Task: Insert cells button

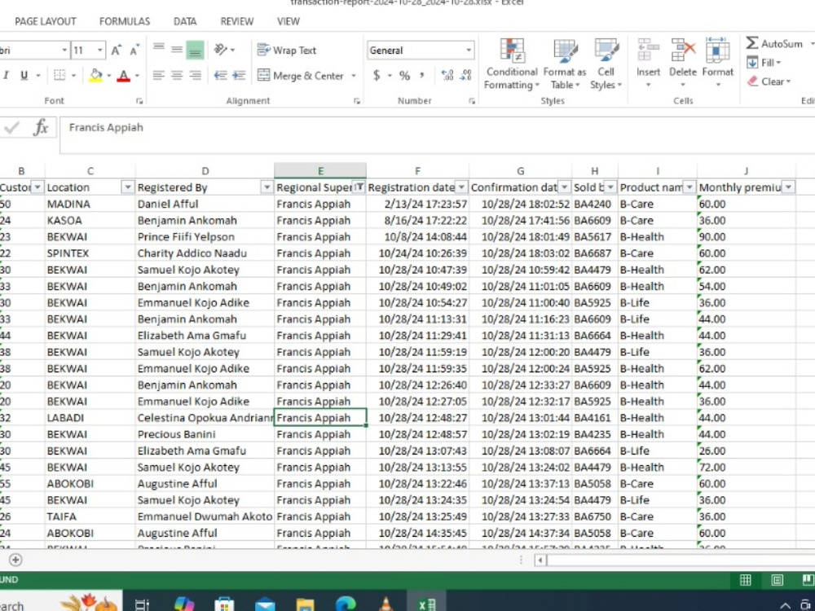Action: pyautogui.click(x=648, y=64)
